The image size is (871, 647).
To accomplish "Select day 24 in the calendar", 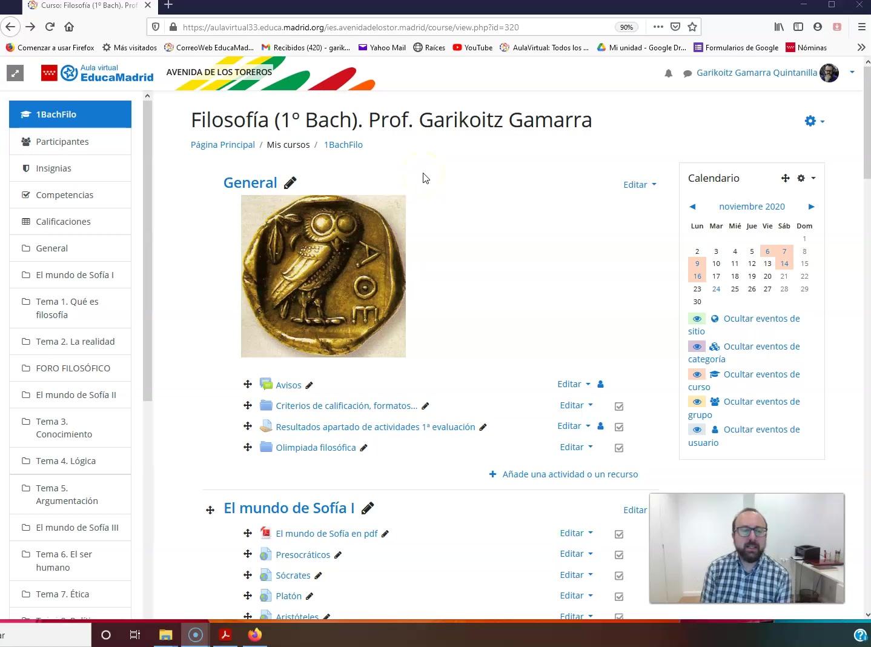I will [x=716, y=289].
